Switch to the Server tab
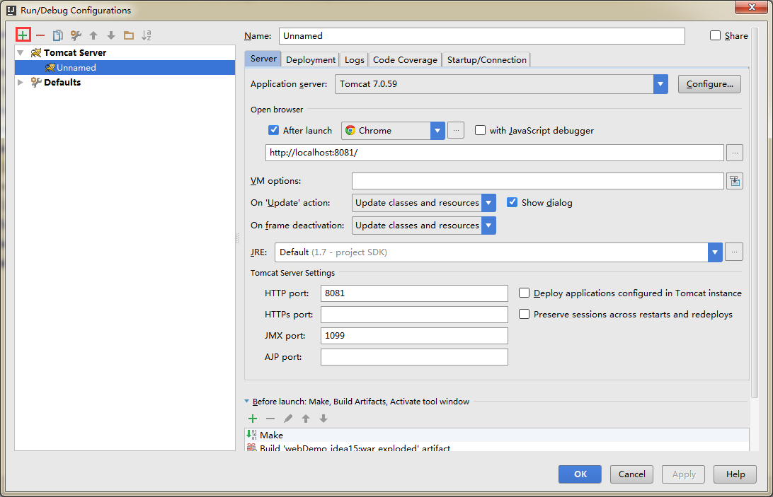Screen dimensions: 773x497 (x=263, y=59)
